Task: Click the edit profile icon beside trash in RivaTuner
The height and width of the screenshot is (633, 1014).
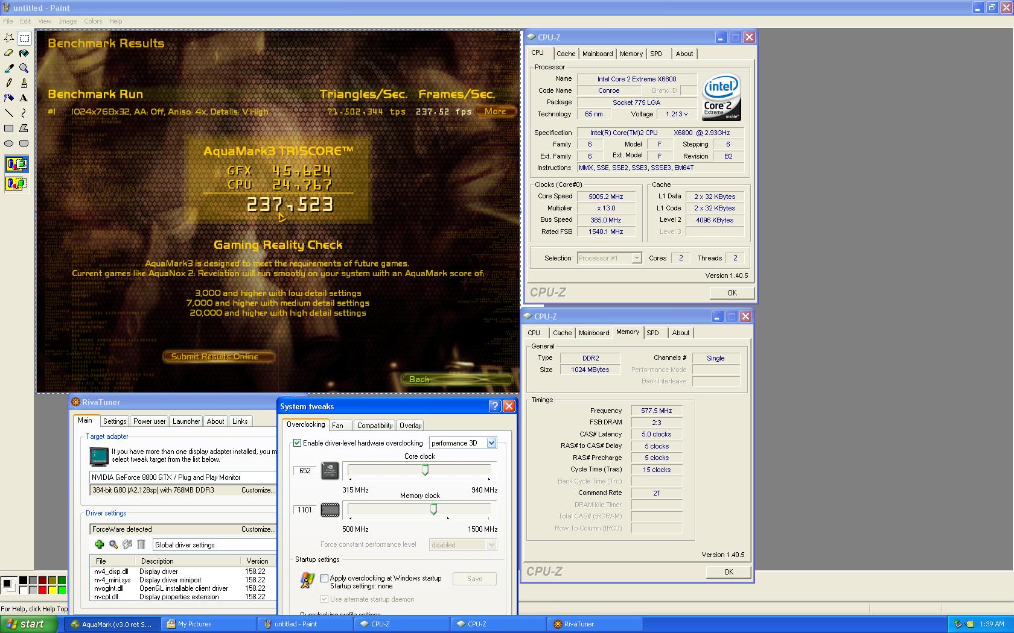Action: 127,544
